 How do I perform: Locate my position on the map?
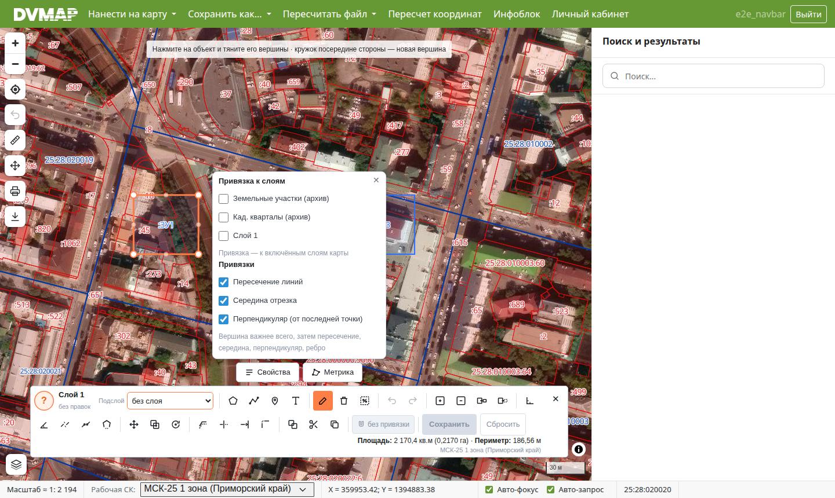(15, 90)
